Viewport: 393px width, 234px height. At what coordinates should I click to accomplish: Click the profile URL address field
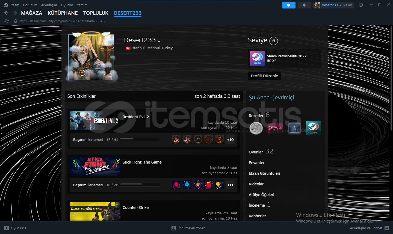coord(62,21)
